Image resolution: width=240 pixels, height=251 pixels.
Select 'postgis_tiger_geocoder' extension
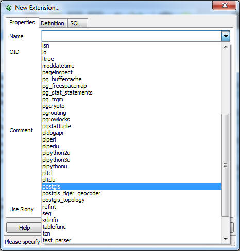click(x=131, y=193)
